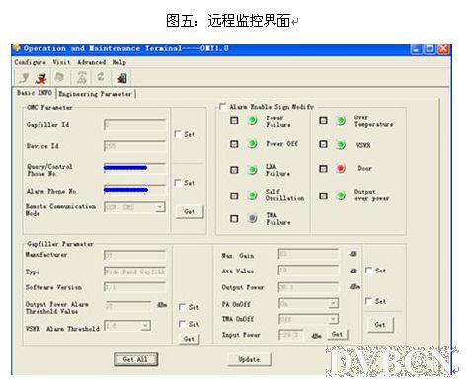Click the Get All button
466x388 pixels.
pyautogui.click(x=135, y=359)
